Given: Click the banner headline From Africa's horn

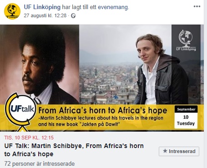Looking at the screenshot, I should tap(103, 110).
